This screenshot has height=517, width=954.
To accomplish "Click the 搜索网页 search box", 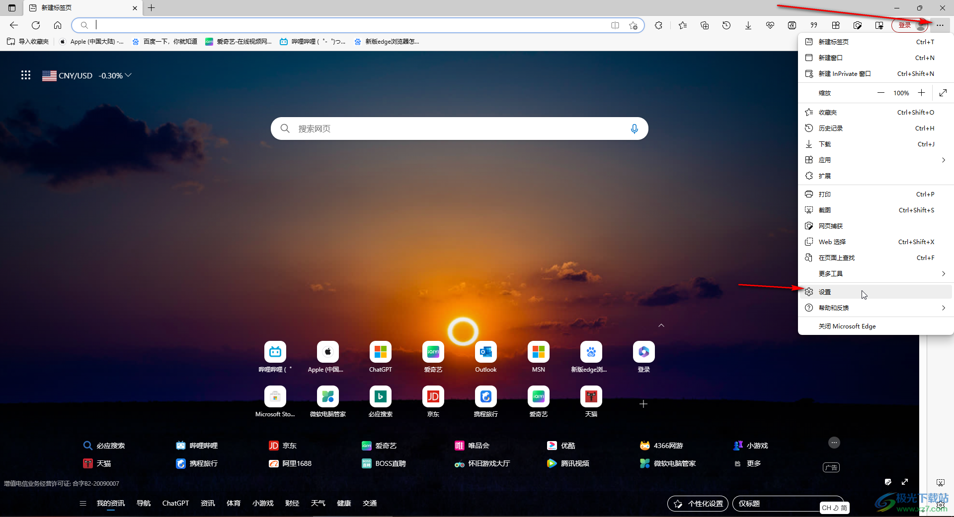I will coord(459,129).
